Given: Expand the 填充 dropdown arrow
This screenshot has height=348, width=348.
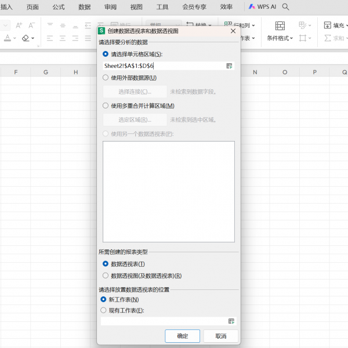Looking at the screenshot, I should (347, 26).
